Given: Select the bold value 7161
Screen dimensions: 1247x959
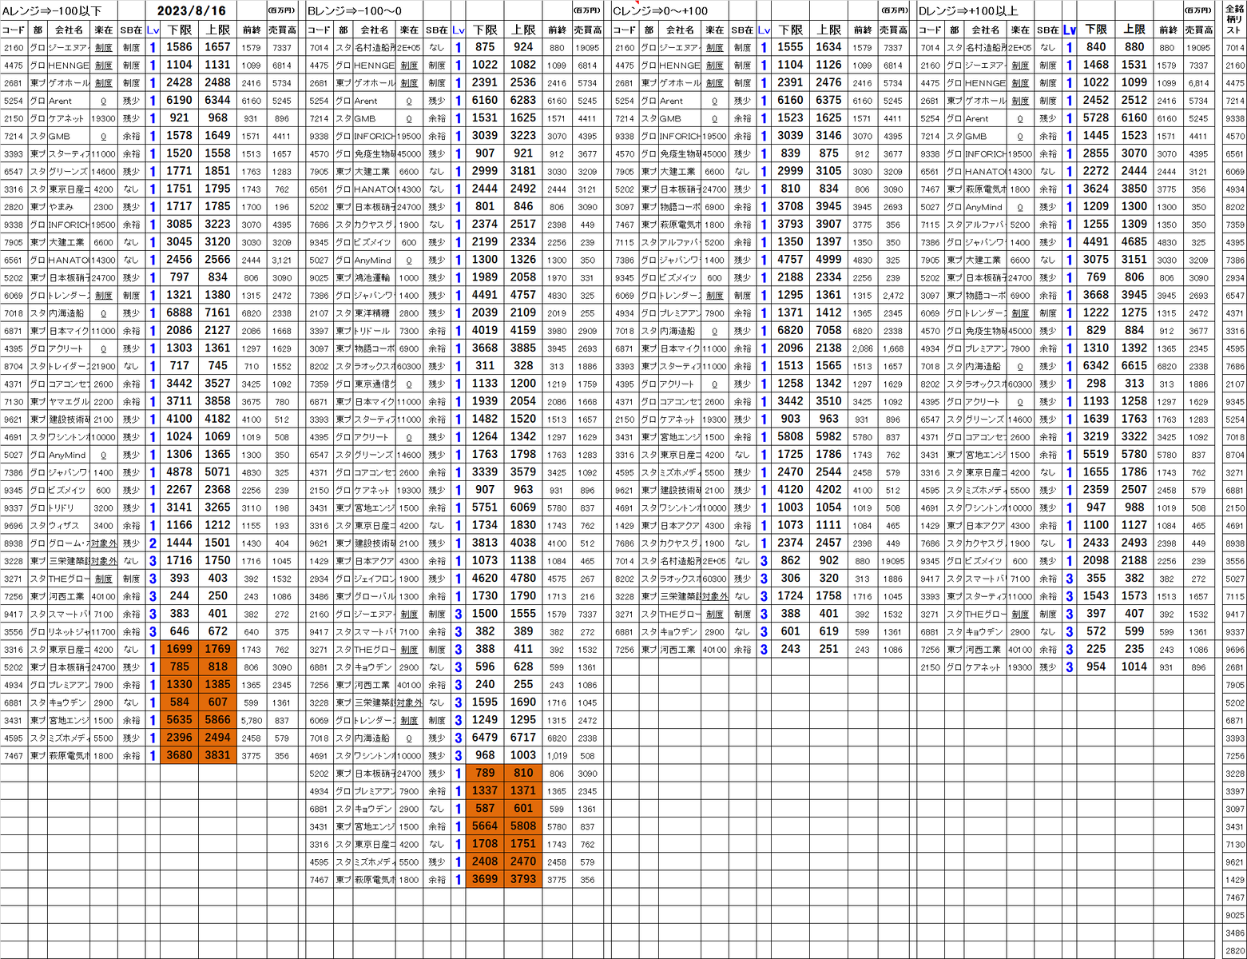Looking at the screenshot, I should pyautogui.click(x=218, y=312).
